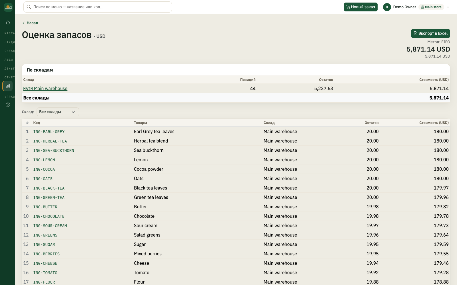Open the reports chart icon in sidebar
Viewport: 457px width, 285px height.
coord(8,86)
